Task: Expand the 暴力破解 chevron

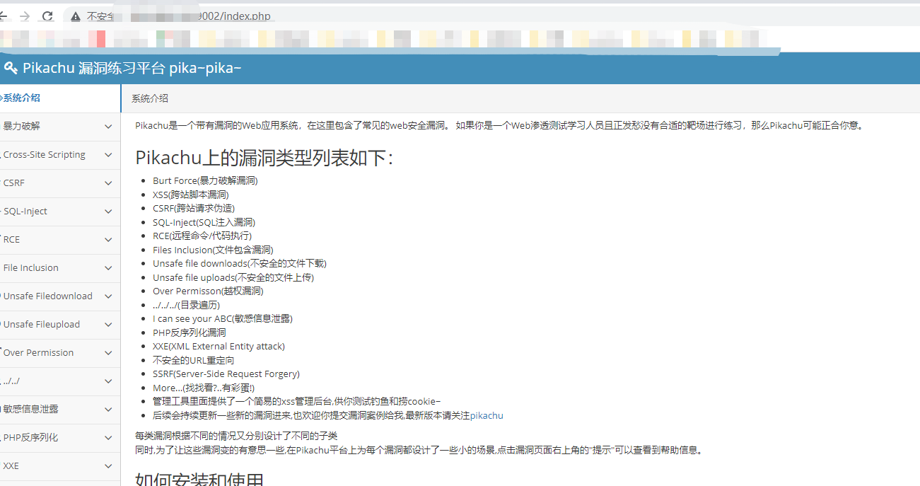Action: coord(108,127)
